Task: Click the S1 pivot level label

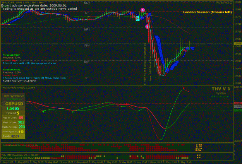Action: tap(87, 78)
